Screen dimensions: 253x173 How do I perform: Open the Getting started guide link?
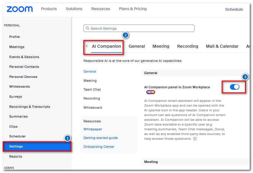click(100, 138)
